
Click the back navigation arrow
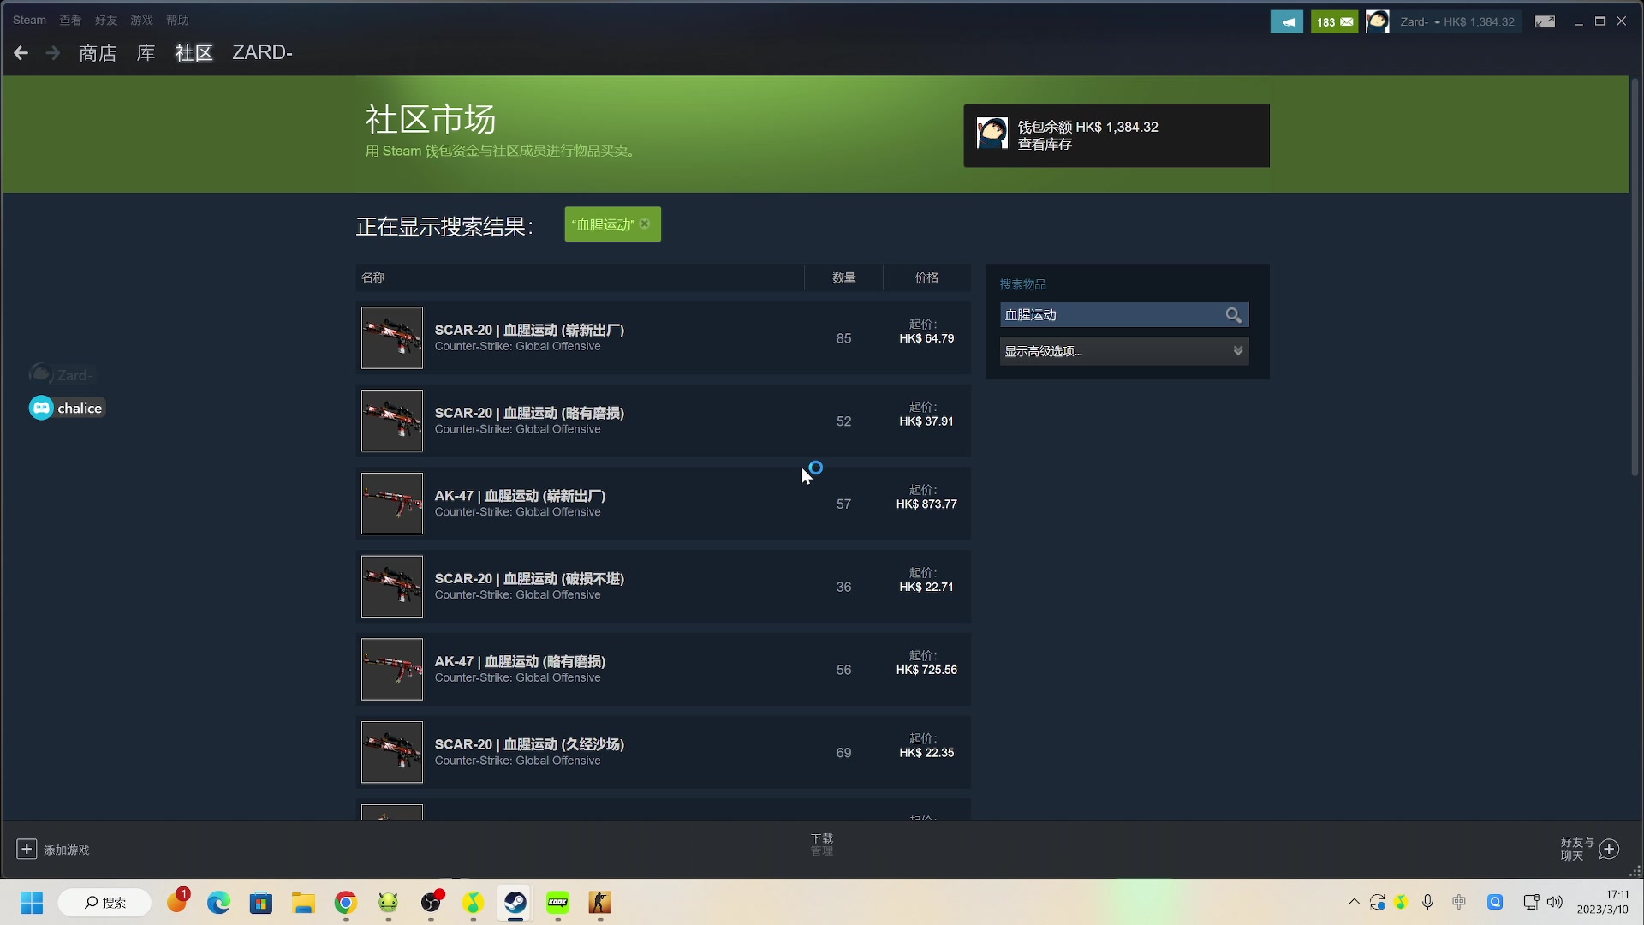(x=21, y=53)
